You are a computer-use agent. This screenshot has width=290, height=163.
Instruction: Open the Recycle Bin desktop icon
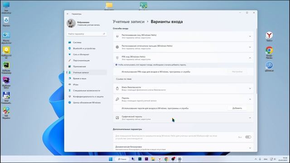click(6, 22)
